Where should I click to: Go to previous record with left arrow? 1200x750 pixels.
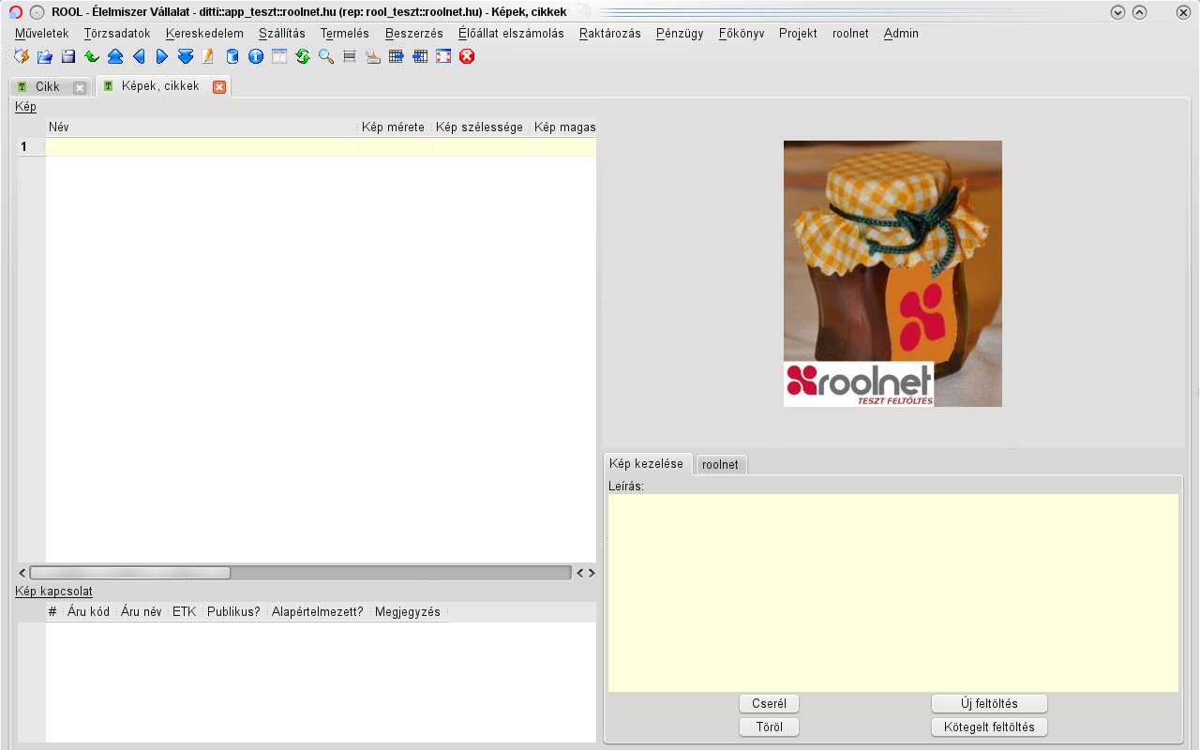point(139,57)
